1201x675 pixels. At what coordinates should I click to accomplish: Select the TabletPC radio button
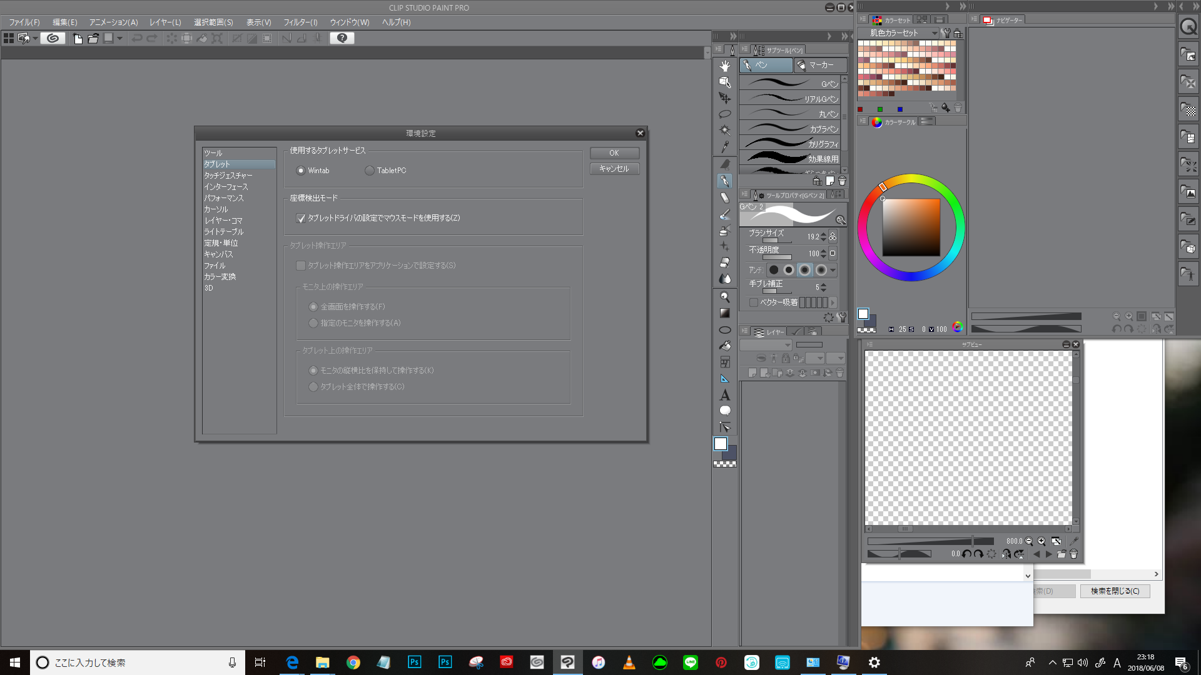[x=370, y=171]
